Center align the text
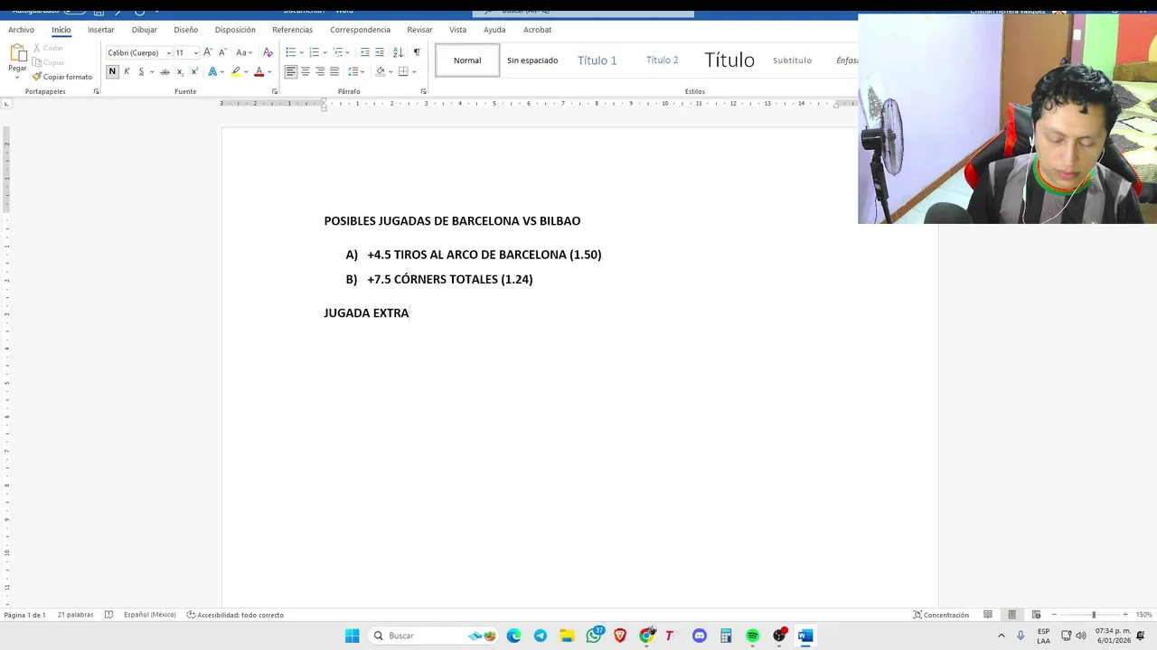This screenshot has width=1157, height=650. [306, 71]
